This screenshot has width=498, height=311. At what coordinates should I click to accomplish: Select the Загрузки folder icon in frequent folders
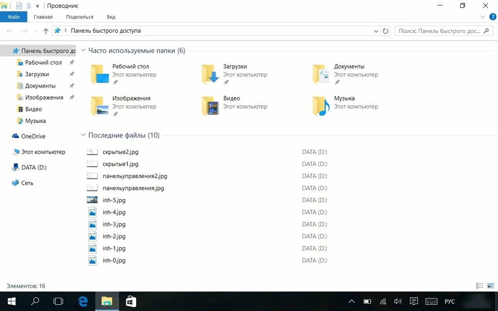(x=210, y=74)
